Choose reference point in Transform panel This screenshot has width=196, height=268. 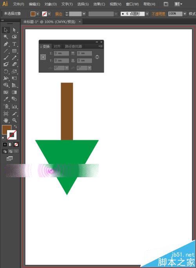point(43,57)
